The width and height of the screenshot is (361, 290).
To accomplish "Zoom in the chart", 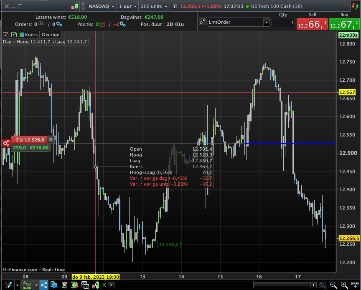I will click(344, 285).
